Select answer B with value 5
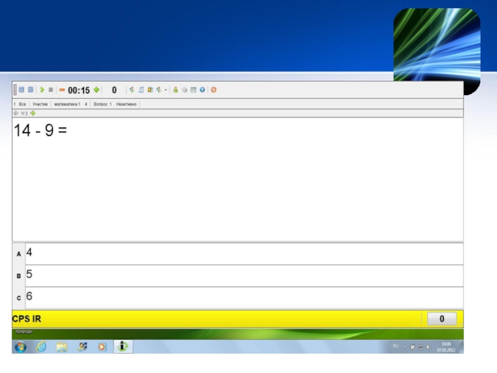 (244, 276)
